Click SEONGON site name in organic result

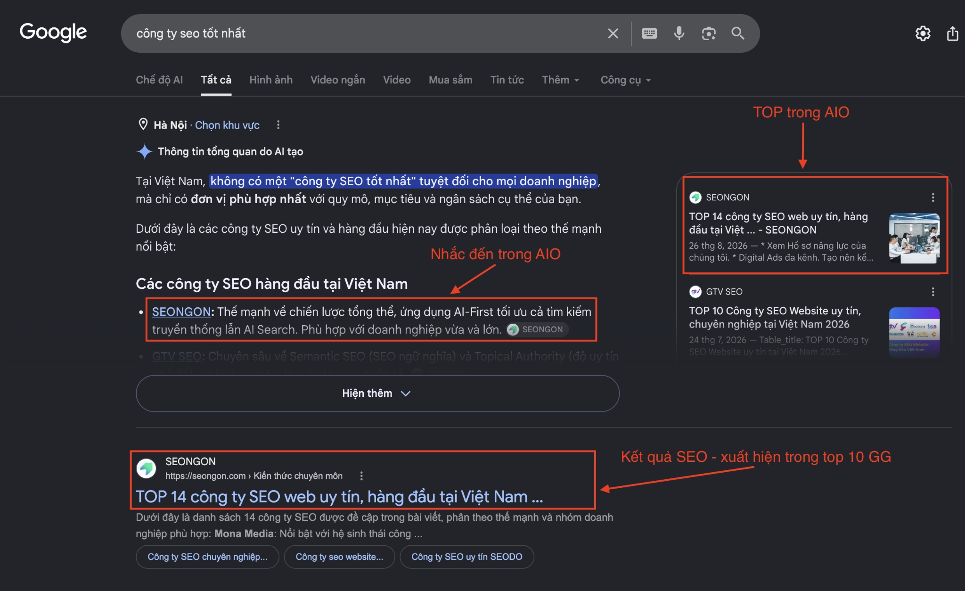[x=190, y=461]
